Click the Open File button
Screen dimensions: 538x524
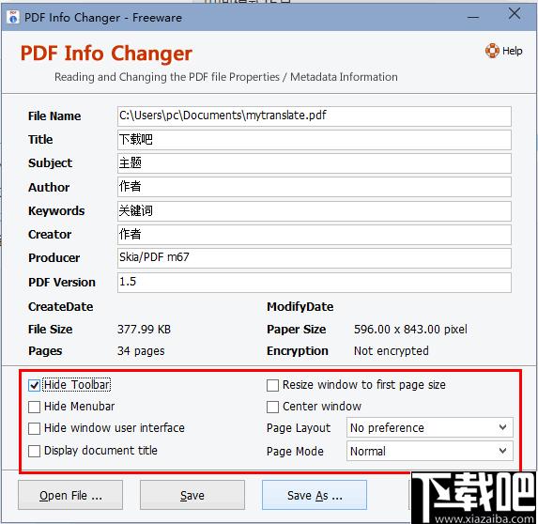(70, 495)
